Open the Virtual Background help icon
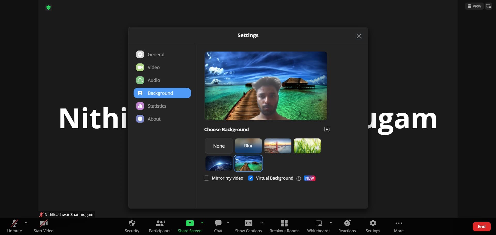 [298, 178]
